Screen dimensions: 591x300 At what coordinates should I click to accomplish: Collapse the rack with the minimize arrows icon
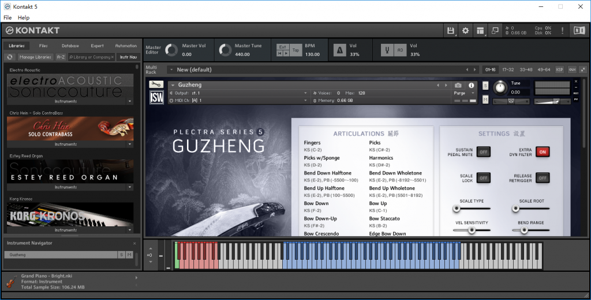pyautogui.click(x=583, y=70)
